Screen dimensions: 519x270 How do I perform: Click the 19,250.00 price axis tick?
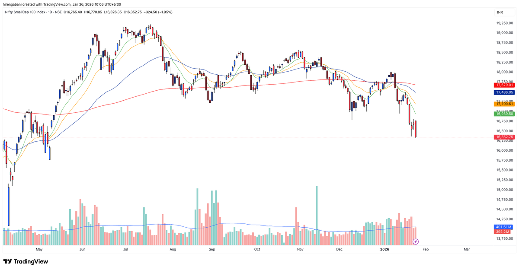505,23
